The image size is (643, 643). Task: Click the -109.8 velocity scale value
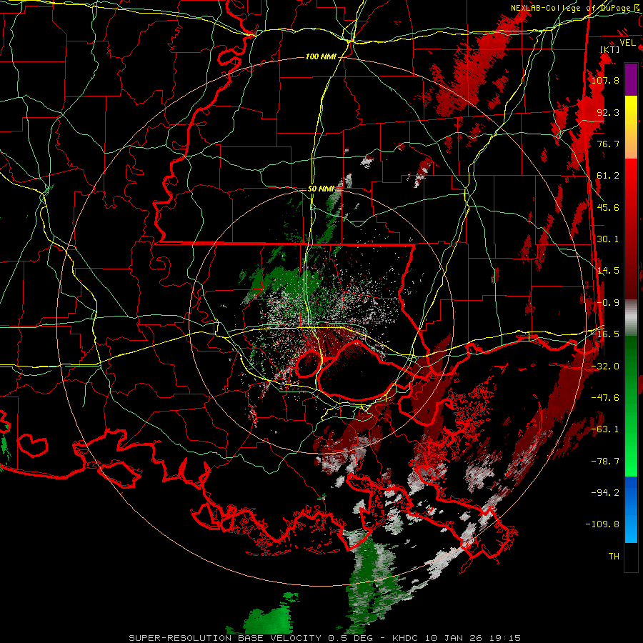click(x=603, y=524)
